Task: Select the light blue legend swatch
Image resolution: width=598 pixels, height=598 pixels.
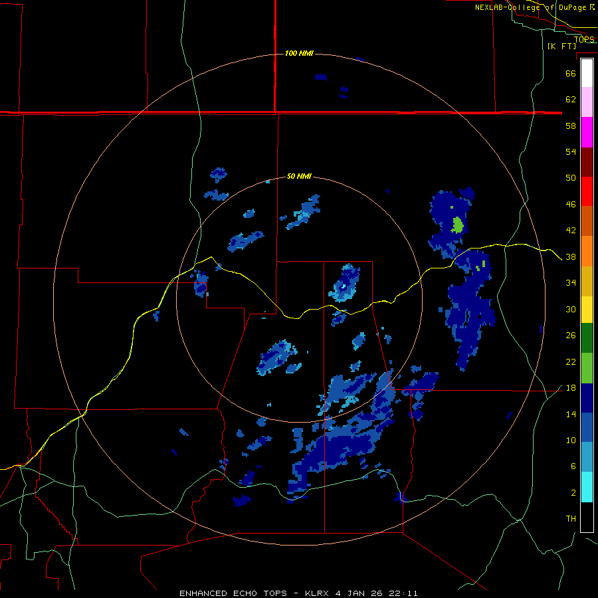Action: point(587,457)
